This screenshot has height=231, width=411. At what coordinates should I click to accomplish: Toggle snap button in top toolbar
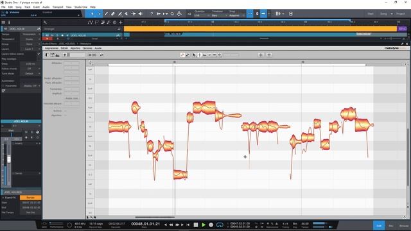tap(250, 13)
